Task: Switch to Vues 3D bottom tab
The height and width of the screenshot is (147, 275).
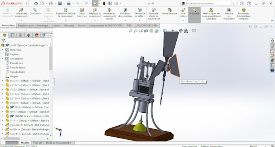Action: [37, 143]
